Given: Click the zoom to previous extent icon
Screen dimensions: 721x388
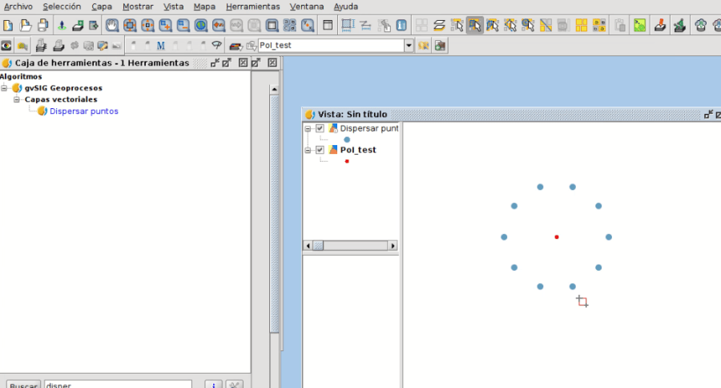Looking at the screenshot, I should 218,26.
